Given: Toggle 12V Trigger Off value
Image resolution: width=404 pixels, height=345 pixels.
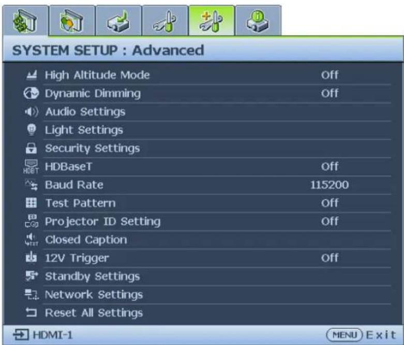Looking at the screenshot, I should coord(330,258).
